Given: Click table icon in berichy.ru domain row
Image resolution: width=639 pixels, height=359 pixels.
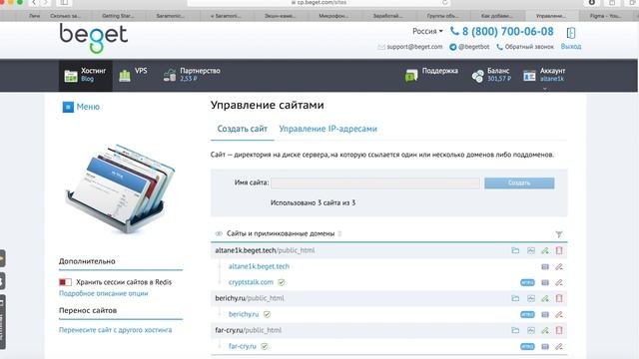Looking at the screenshot, I should pos(545,315).
